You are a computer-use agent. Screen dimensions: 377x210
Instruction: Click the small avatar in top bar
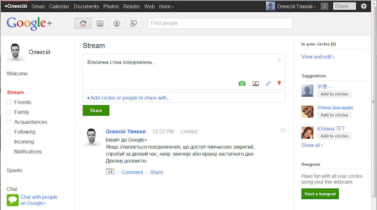pyautogui.click(x=270, y=6)
